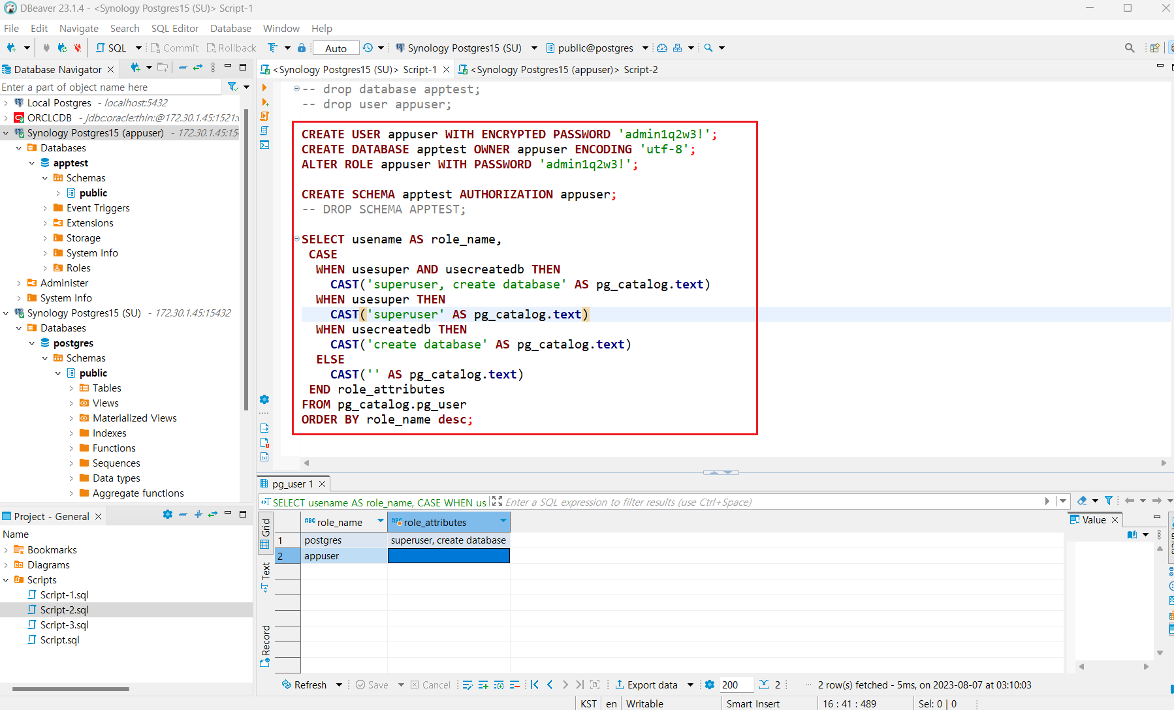The width and height of the screenshot is (1174, 710).
Task: Click the role_attributes column header
Action: 449,522
